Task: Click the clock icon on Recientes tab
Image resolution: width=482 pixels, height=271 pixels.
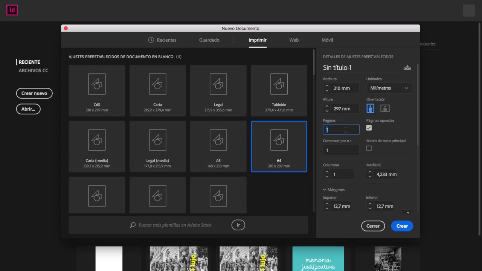Action: pyautogui.click(x=151, y=40)
